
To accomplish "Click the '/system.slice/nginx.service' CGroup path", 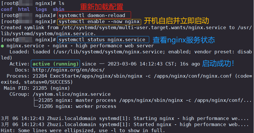I will [71, 94].
